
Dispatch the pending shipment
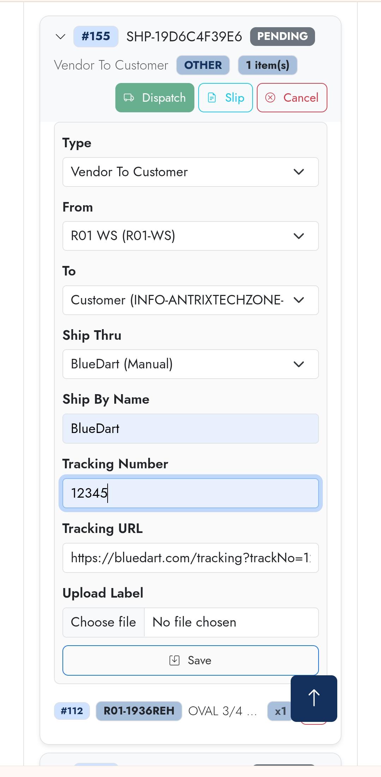[x=155, y=98]
